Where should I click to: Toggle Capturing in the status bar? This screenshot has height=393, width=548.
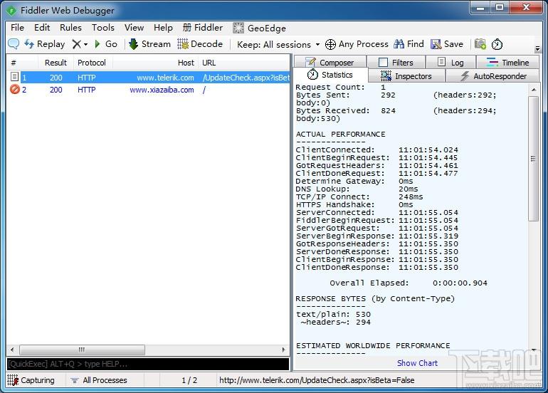click(x=31, y=380)
